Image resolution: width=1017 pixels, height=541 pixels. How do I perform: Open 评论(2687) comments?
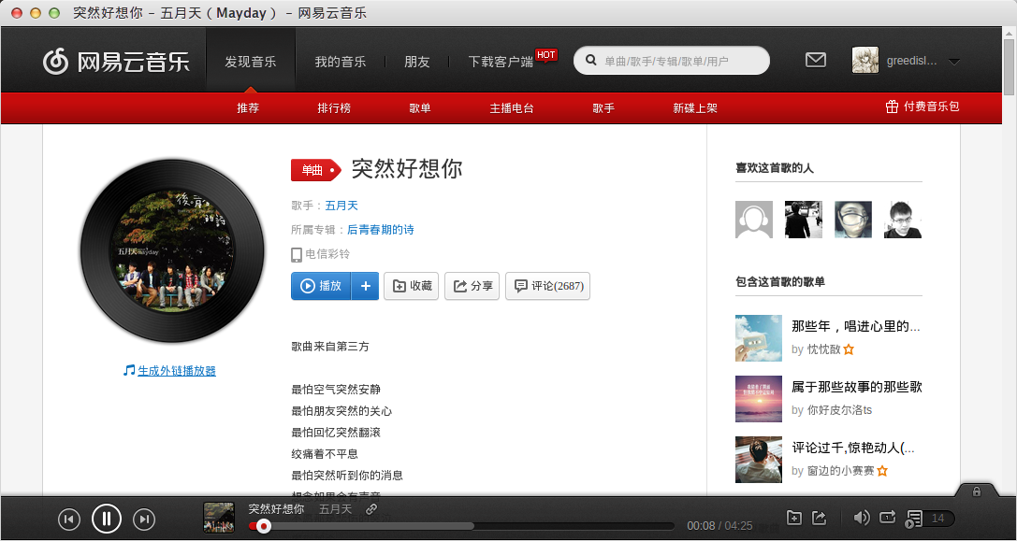point(547,286)
